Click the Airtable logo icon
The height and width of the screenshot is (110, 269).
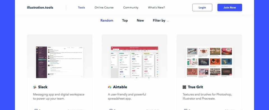click(110, 87)
